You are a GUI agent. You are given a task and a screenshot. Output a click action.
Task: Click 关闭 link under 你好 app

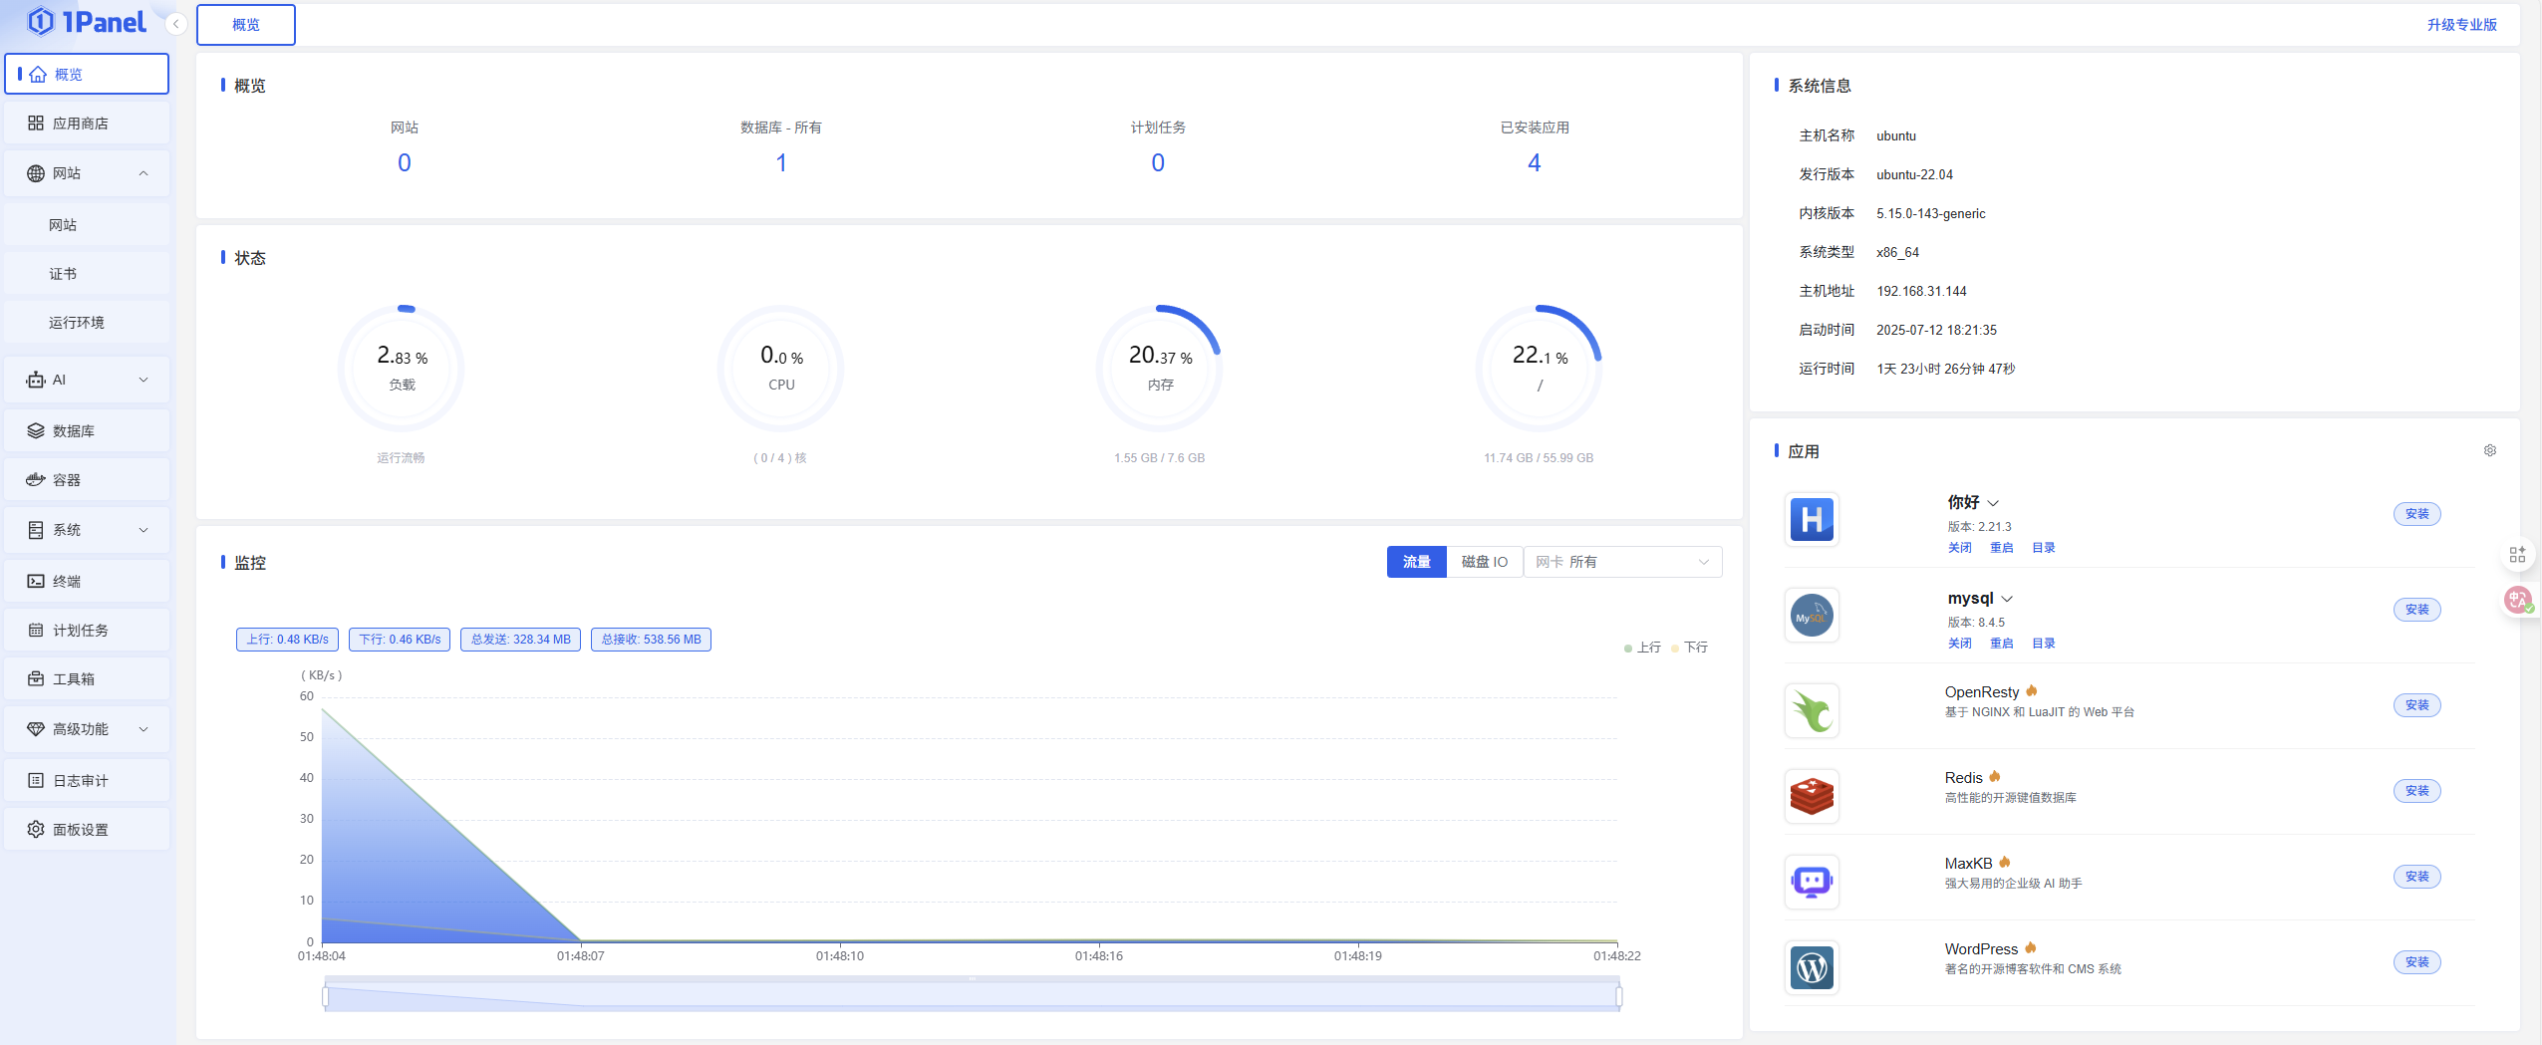(1959, 549)
